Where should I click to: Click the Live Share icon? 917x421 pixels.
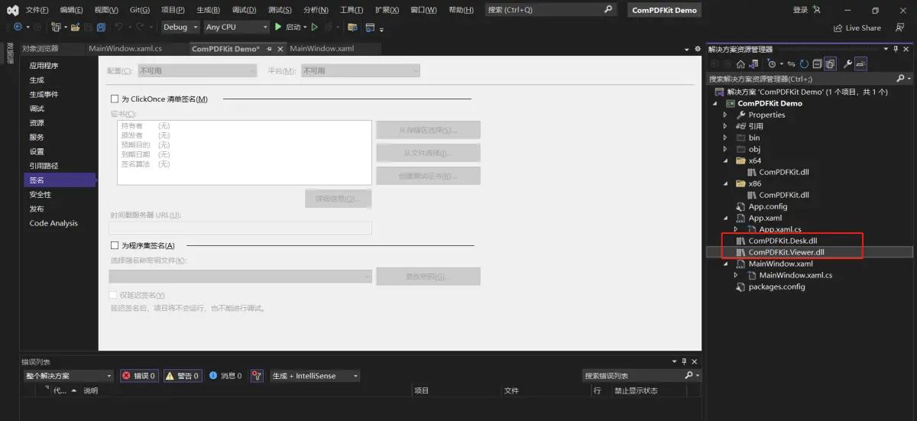tap(838, 28)
